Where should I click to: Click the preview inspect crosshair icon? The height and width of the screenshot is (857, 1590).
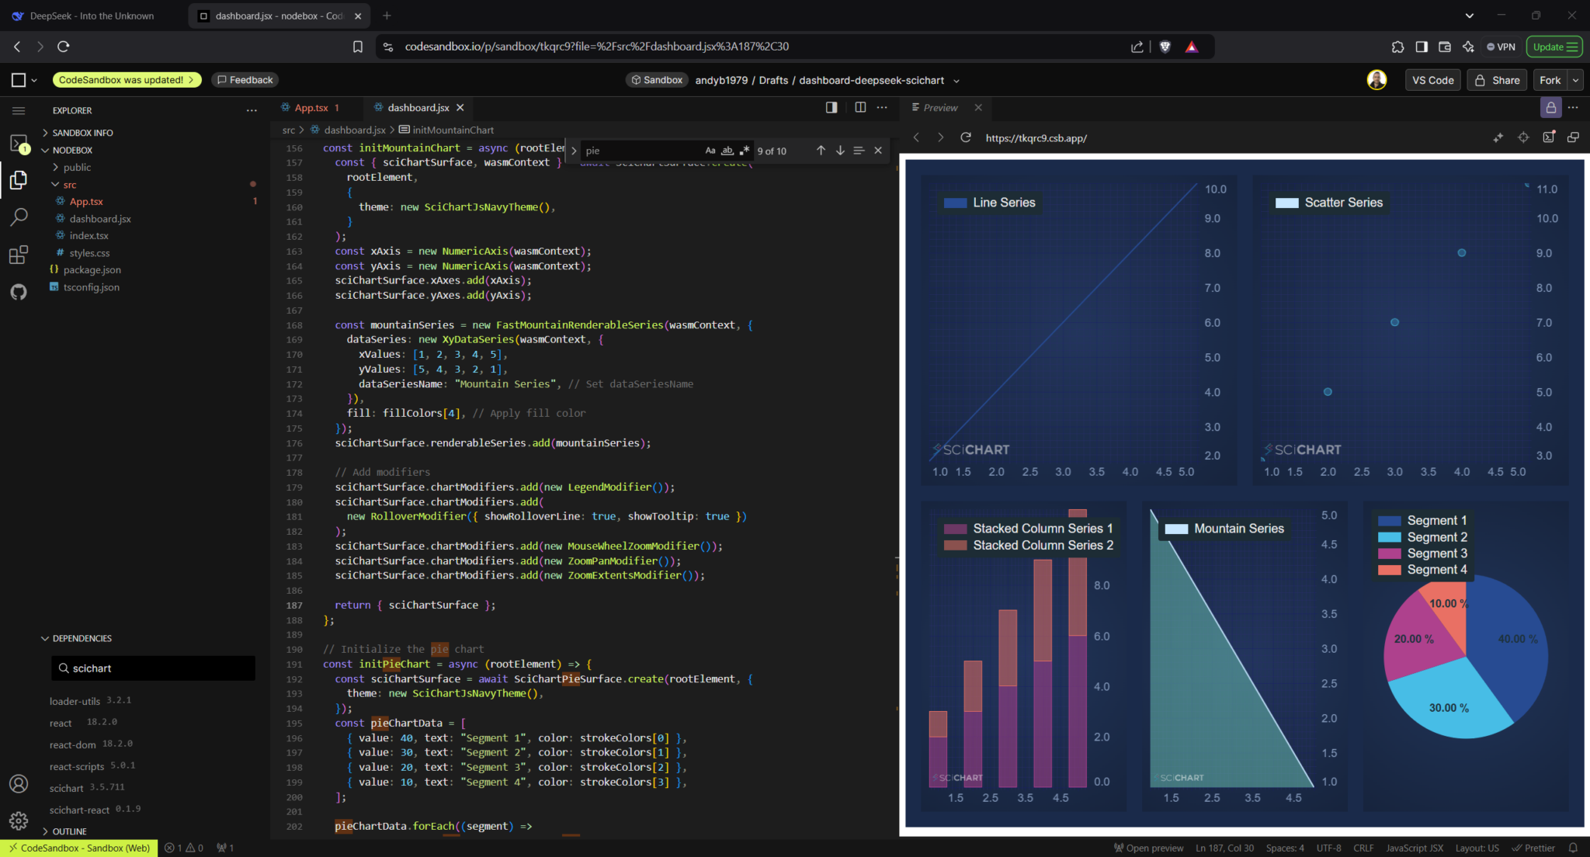1523,137
